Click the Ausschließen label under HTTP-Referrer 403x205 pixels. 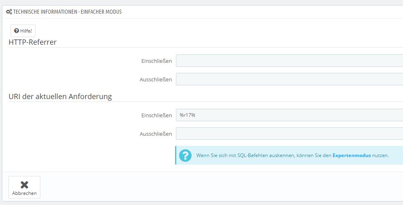click(156, 79)
